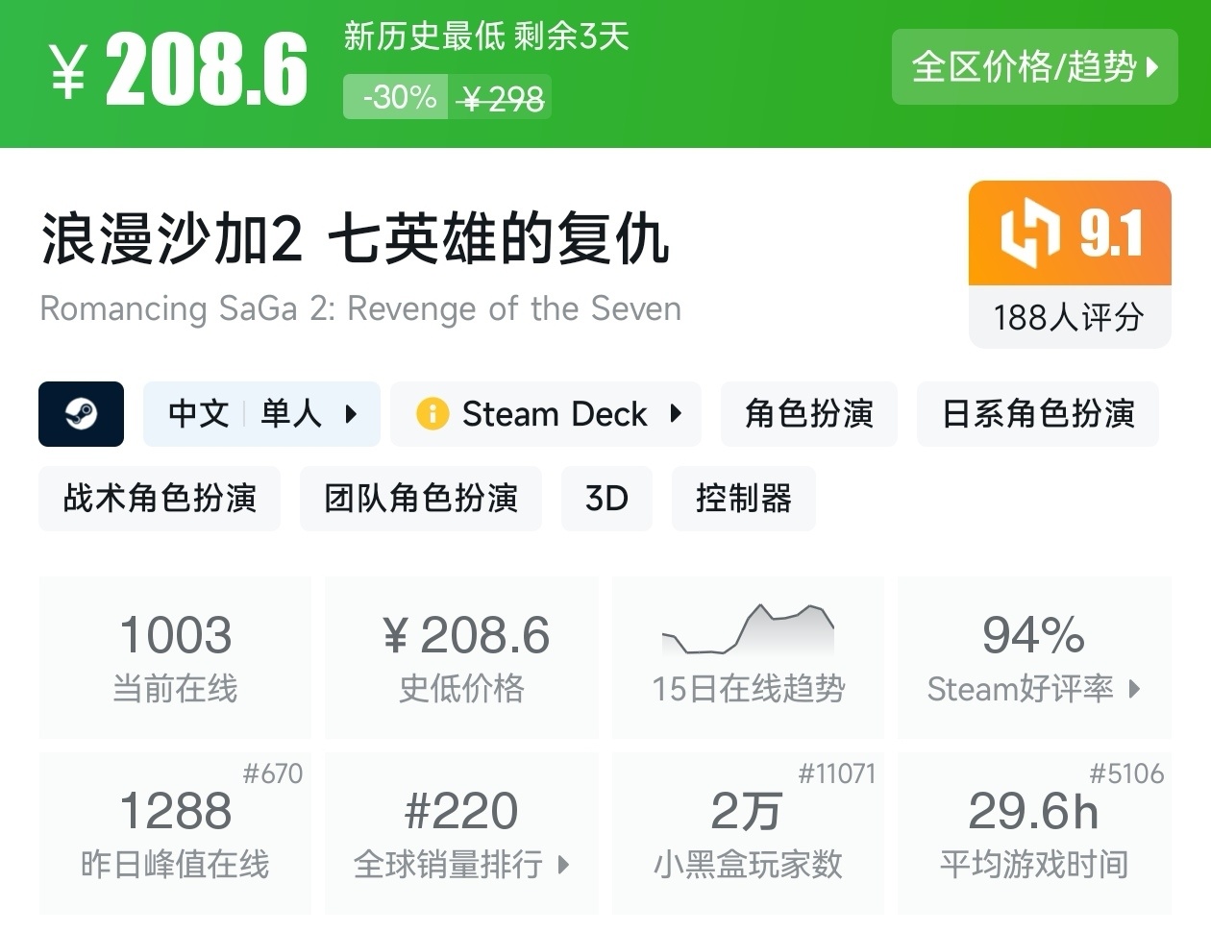
Task: Select the 3D tag
Action: click(x=606, y=499)
